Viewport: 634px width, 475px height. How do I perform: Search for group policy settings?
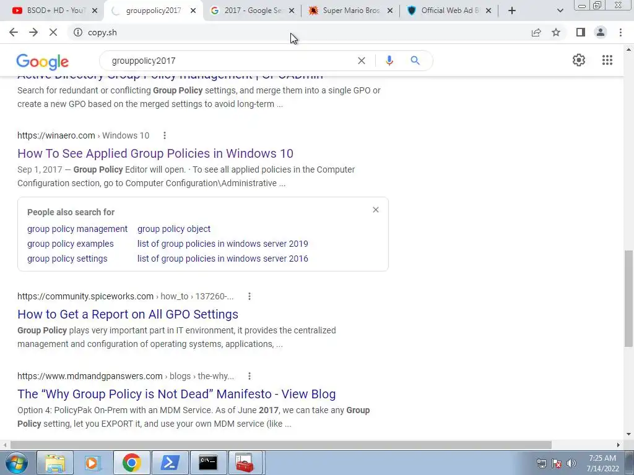coord(67,259)
